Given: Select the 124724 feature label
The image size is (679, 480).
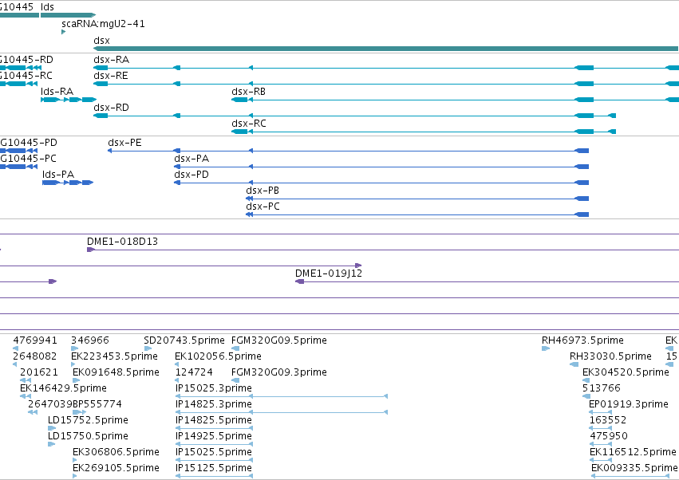Looking at the screenshot, I should pos(194,372).
